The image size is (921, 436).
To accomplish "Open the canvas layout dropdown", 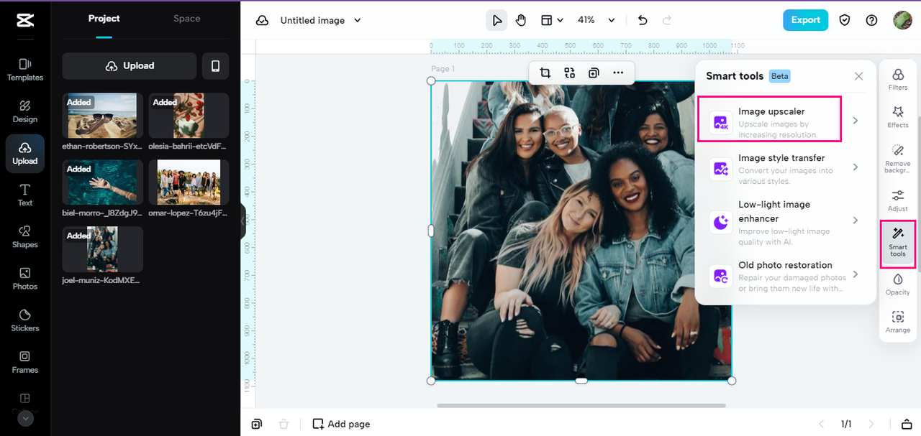I will pyautogui.click(x=552, y=20).
